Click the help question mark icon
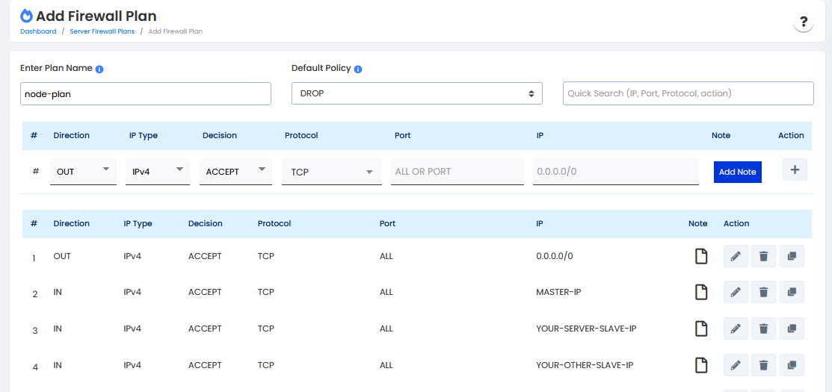The height and width of the screenshot is (392, 832). (x=804, y=22)
